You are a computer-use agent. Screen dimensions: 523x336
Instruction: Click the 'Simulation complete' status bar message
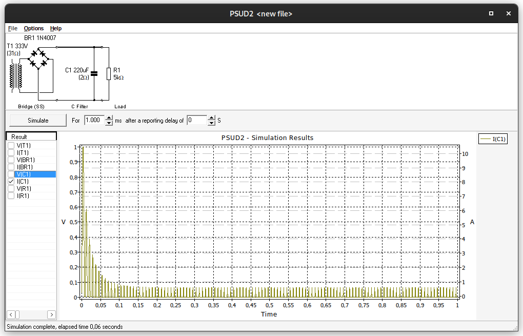point(65,327)
